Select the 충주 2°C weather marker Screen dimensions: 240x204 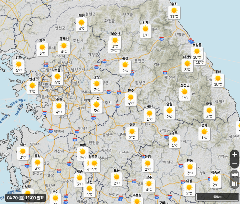point(132,133)
